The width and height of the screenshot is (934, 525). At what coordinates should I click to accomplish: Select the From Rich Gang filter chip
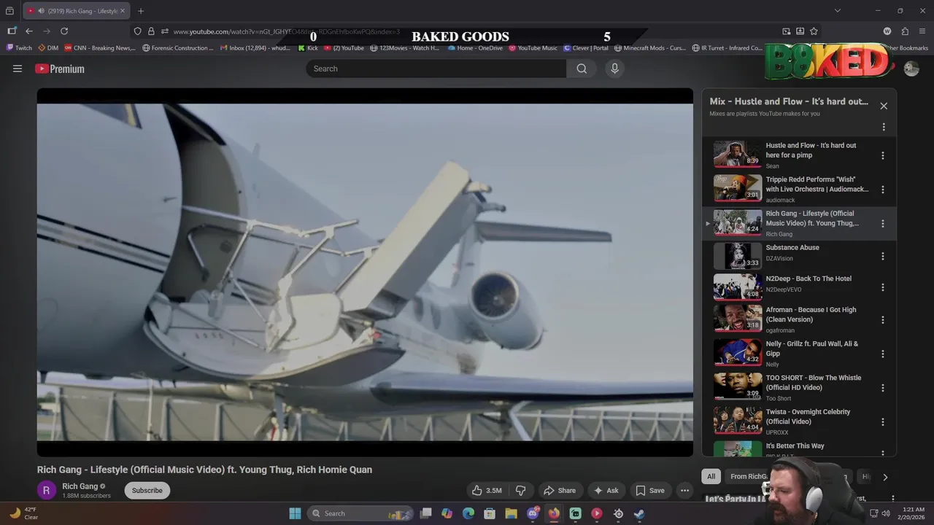click(x=749, y=477)
